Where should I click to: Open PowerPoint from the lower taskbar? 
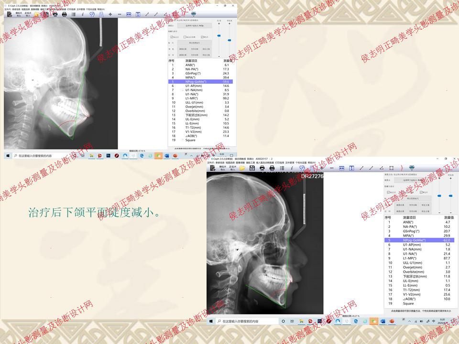click(x=392, y=321)
